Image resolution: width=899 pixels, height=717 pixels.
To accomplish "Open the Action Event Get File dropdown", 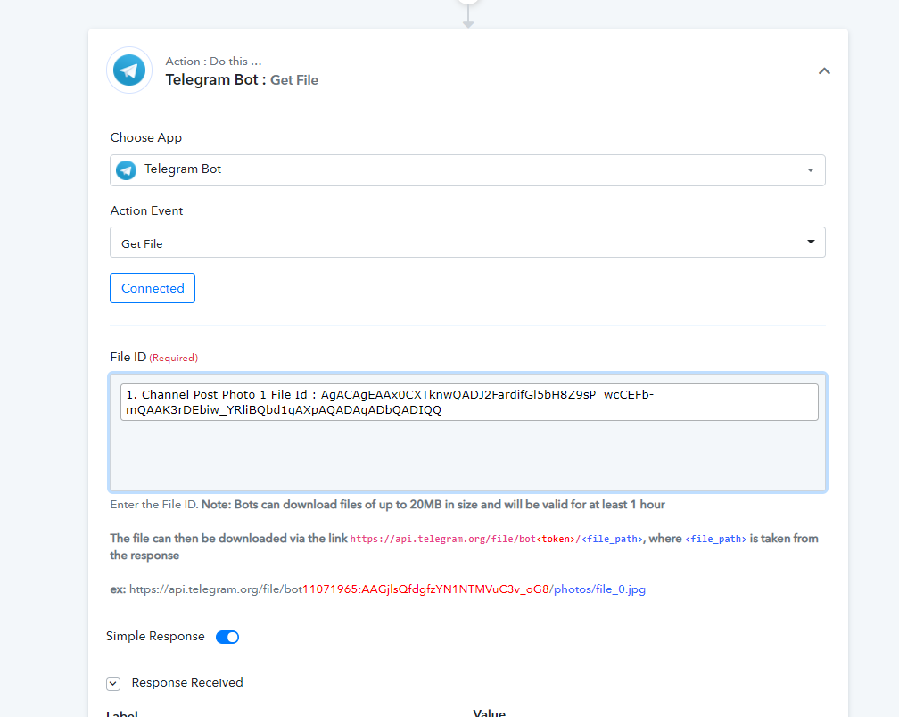I will point(467,243).
